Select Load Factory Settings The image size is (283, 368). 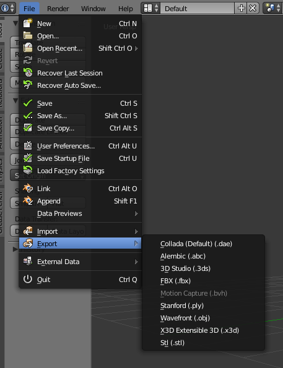click(80, 171)
